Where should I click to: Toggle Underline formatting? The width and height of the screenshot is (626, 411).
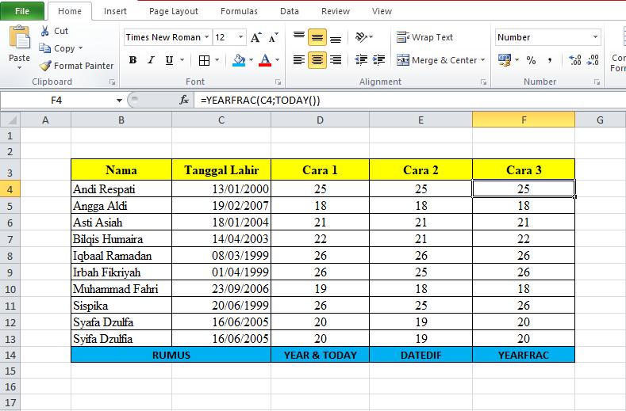click(169, 60)
